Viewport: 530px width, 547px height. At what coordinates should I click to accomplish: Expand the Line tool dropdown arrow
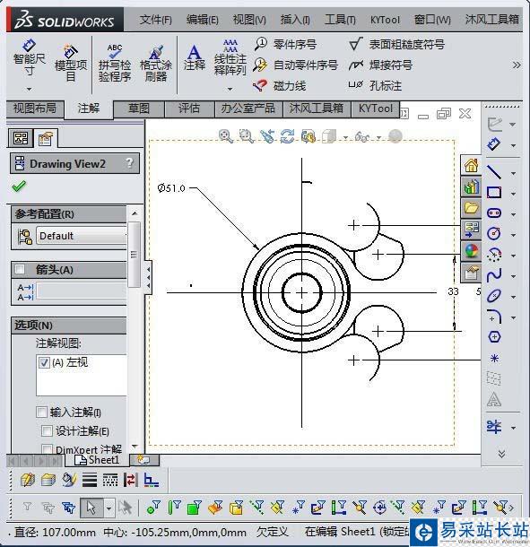(x=513, y=173)
